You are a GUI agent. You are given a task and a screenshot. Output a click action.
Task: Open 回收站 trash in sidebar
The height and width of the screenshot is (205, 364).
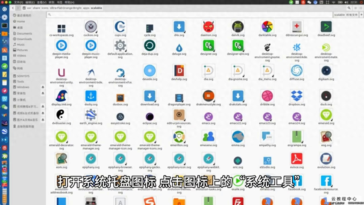(x=21, y=62)
